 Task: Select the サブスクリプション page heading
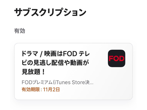(50, 12)
